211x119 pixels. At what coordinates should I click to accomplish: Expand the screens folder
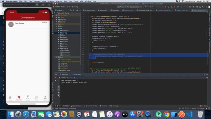[59, 42]
